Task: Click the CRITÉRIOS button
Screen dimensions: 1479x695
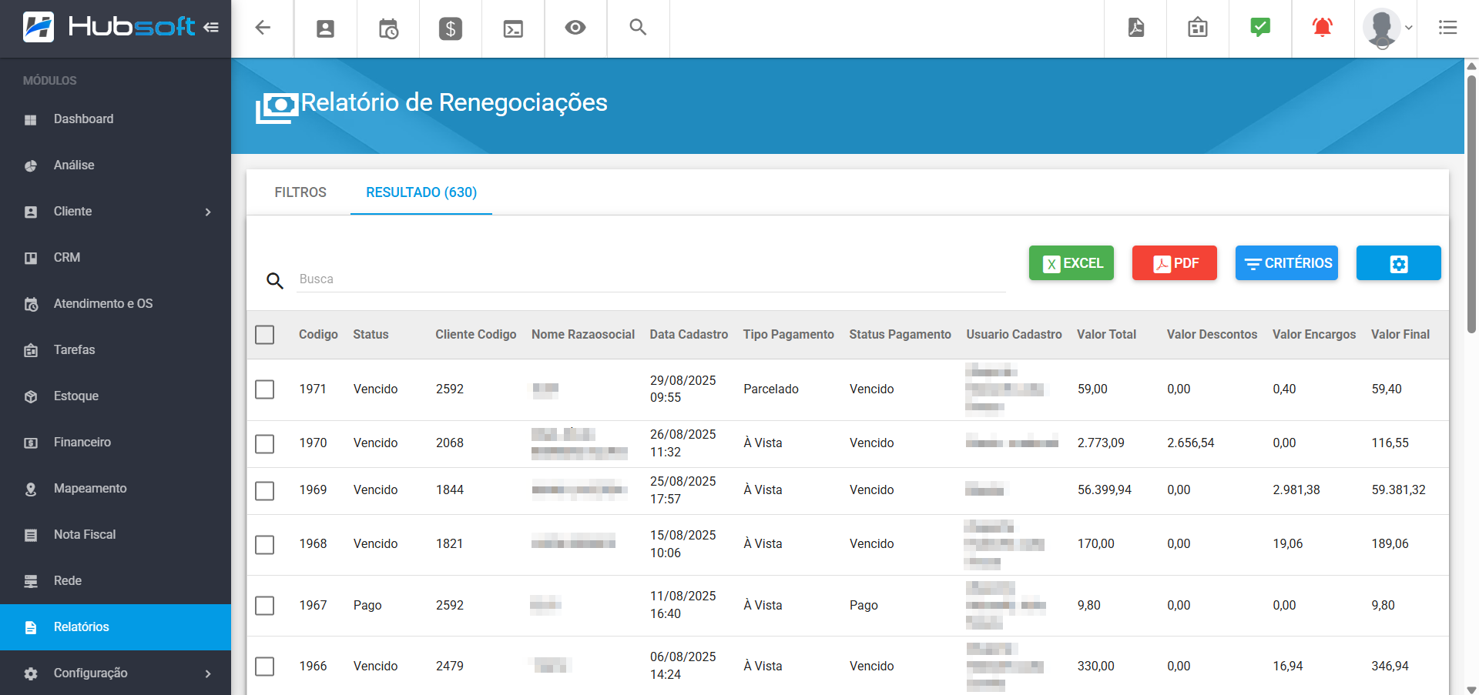Action: click(x=1286, y=263)
